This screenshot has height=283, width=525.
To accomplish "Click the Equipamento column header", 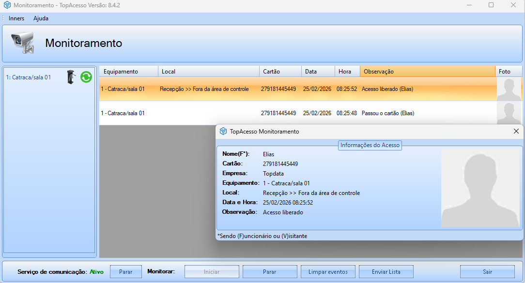I will [128, 72].
